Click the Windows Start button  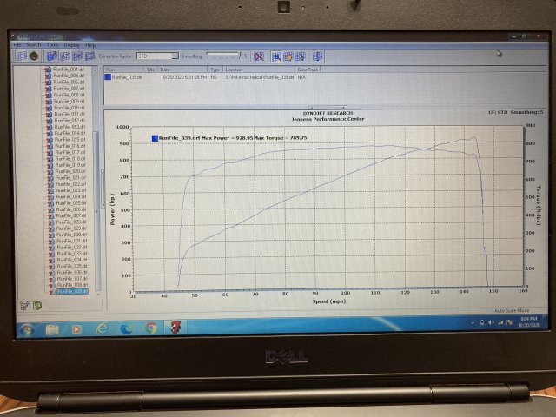click(x=25, y=328)
